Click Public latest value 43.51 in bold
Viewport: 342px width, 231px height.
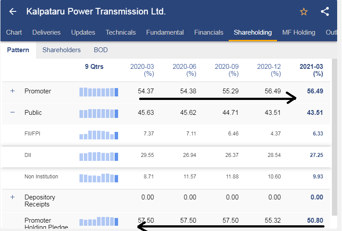pyautogui.click(x=315, y=113)
